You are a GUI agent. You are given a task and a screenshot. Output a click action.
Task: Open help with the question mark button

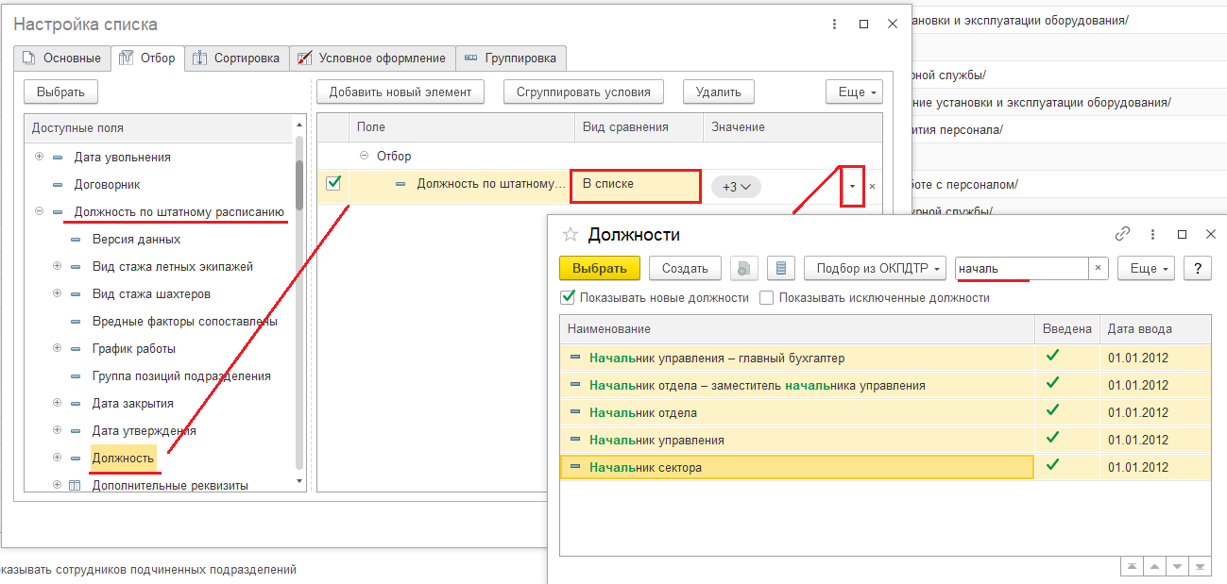(1197, 269)
